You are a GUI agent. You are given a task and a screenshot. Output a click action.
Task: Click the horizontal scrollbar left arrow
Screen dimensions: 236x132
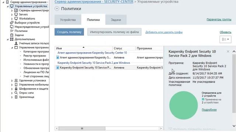tap(57, 128)
